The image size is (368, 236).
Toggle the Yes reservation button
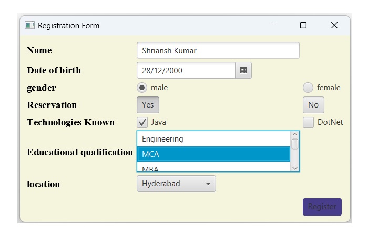coord(148,105)
